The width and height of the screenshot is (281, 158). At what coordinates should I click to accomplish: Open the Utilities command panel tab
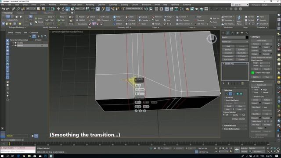[x=247, y=33]
